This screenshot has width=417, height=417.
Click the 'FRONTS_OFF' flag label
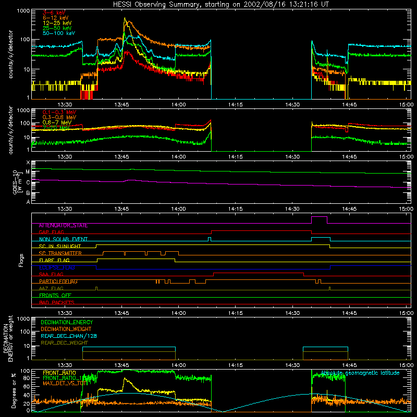tap(55, 295)
